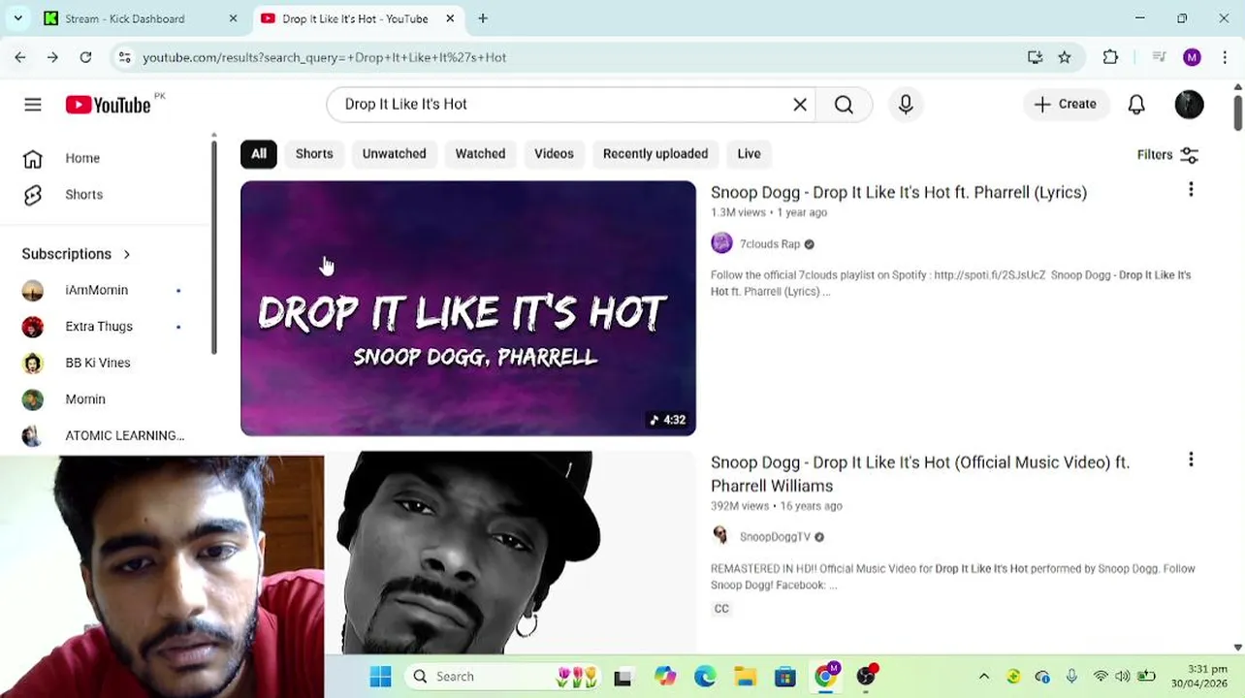Reload the YouTube page
Image resolution: width=1245 pixels, height=698 pixels.
pyautogui.click(x=85, y=57)
